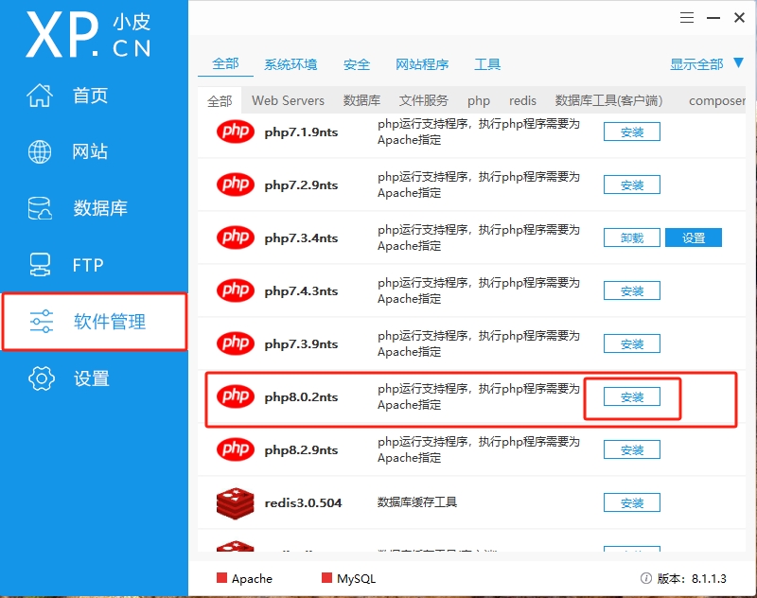This screenshot has height=598, width=757.
Task: Install php7.1.9nts with 安装 button
Action: (631, 132)
